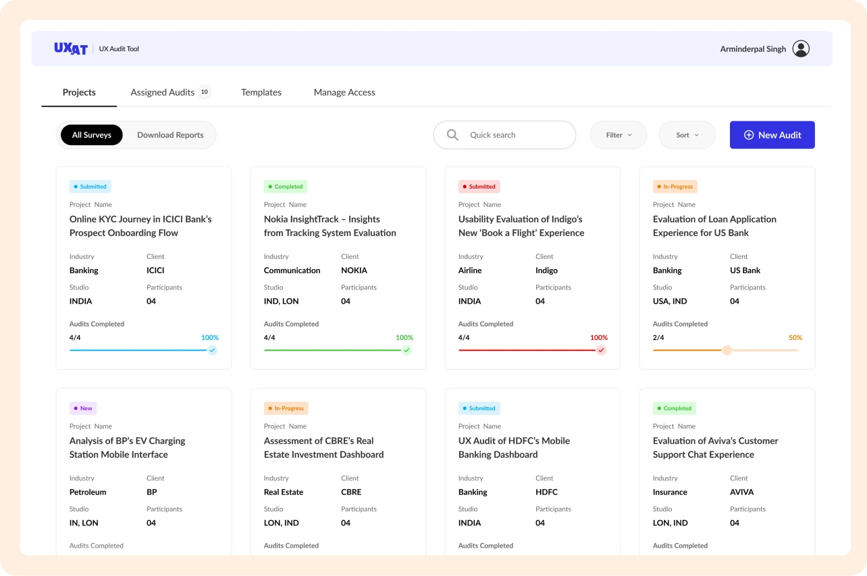Switch to Download Reports view

coord(170,135)
